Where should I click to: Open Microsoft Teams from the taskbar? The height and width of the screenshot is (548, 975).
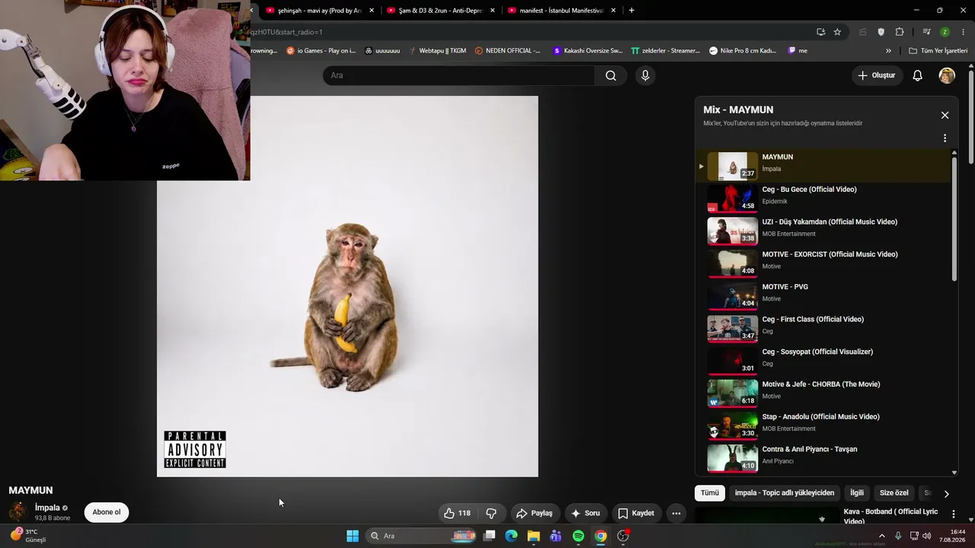(x=556, y=536)
